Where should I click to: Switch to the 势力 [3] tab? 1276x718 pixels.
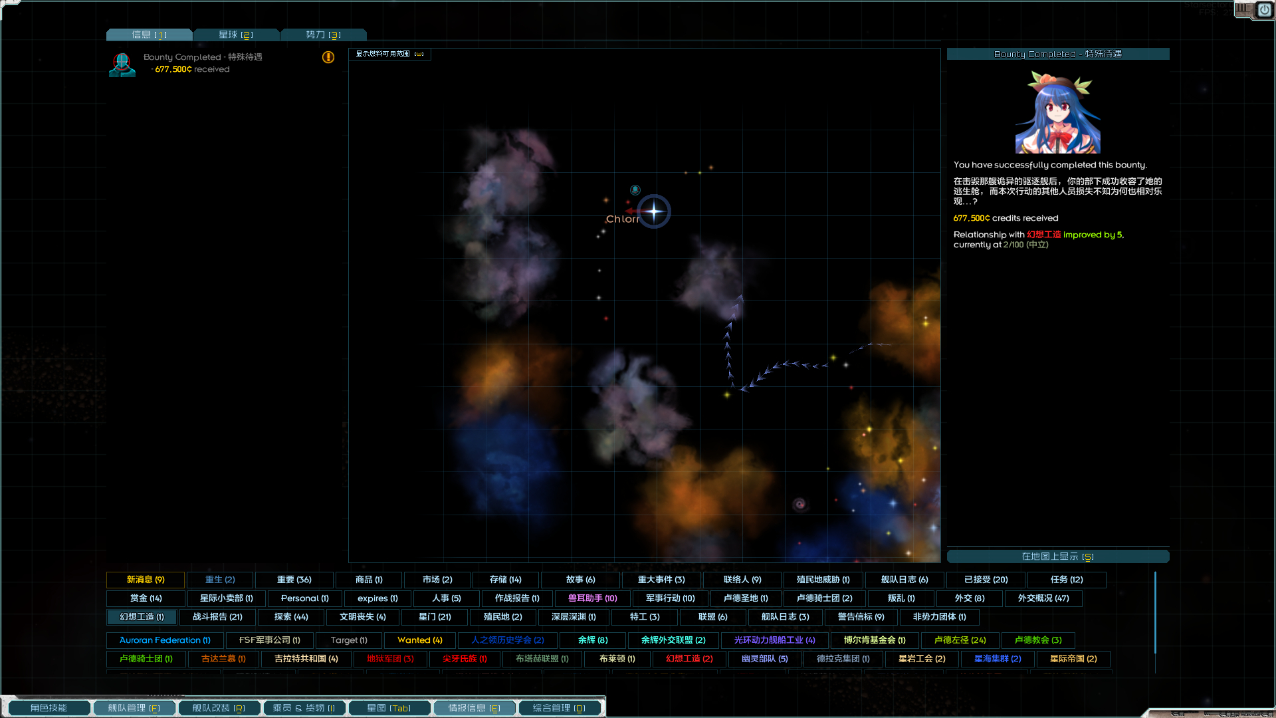(323, 35)
